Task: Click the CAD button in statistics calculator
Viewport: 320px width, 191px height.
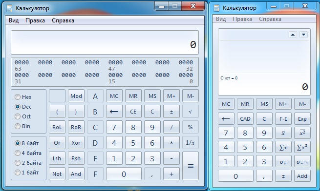Action: [x=245, y=118]
